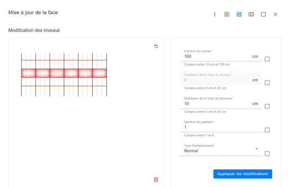Focus the Epaisseur de la lisse du dessous field
Screen dimensions: 290x187
215,104
